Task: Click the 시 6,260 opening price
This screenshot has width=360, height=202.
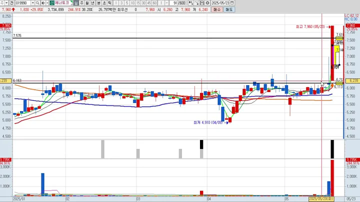Action: coord(165,9)
